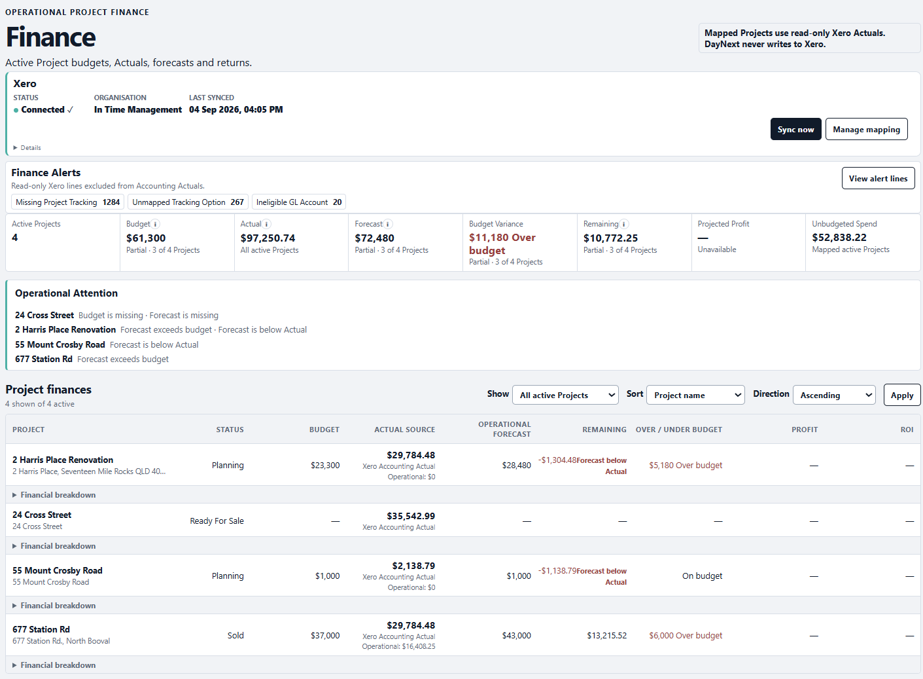
Task: Click the $97,250.74 Actual total
Action: pyautogui.click(x=268, y=238)
